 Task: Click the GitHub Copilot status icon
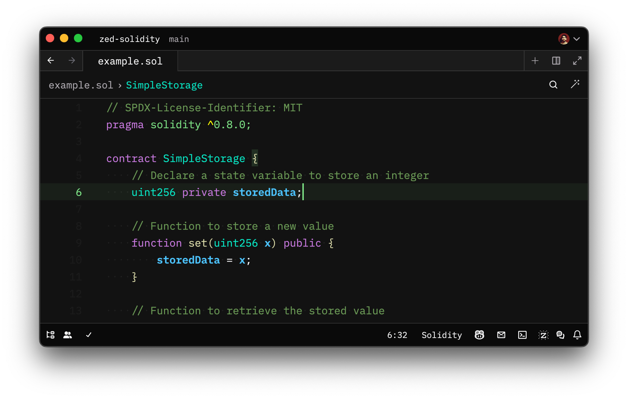[479, 335]
